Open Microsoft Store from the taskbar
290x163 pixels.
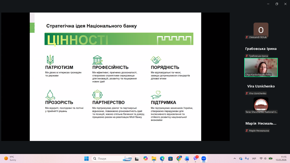170,158
